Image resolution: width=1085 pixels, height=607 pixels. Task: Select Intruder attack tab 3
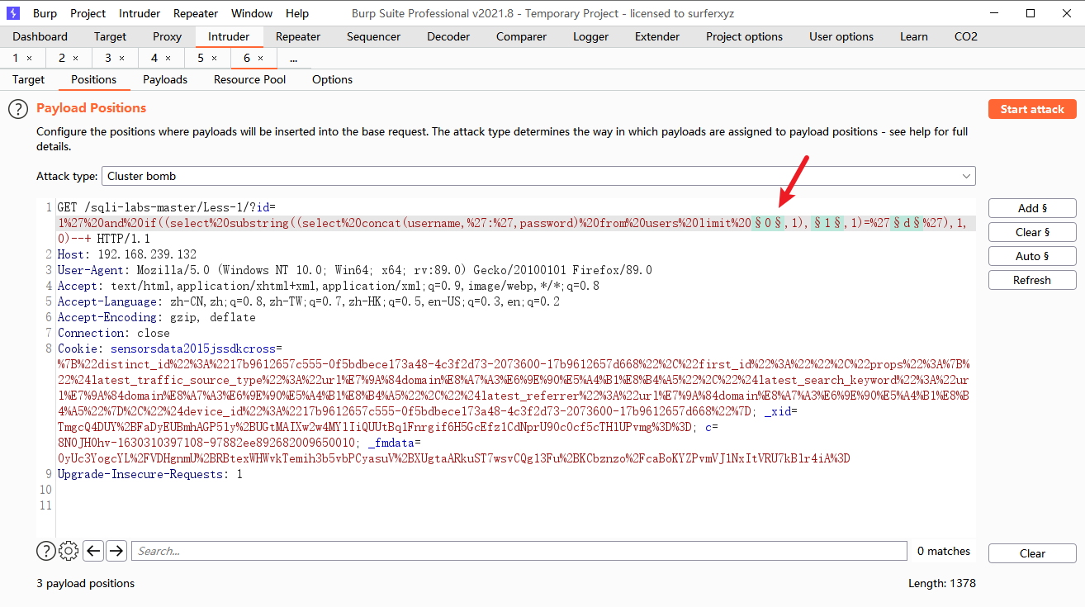[108, 58]
